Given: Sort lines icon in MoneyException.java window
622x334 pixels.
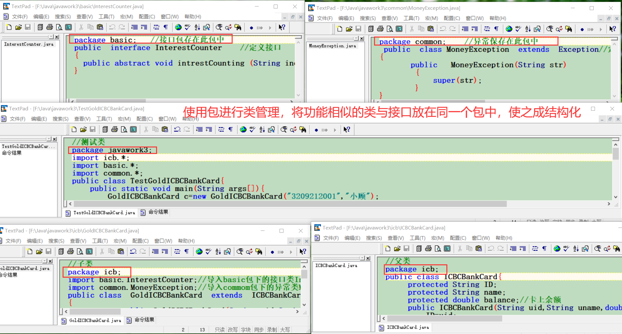Looking at the screenshot, I should pyautogui.click(x=528, y=29).
